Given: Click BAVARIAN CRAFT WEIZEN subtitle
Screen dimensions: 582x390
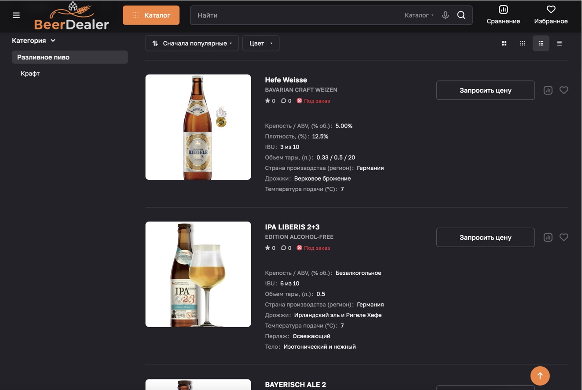Looking at the screenshot, I should click(x=301, y=90).
